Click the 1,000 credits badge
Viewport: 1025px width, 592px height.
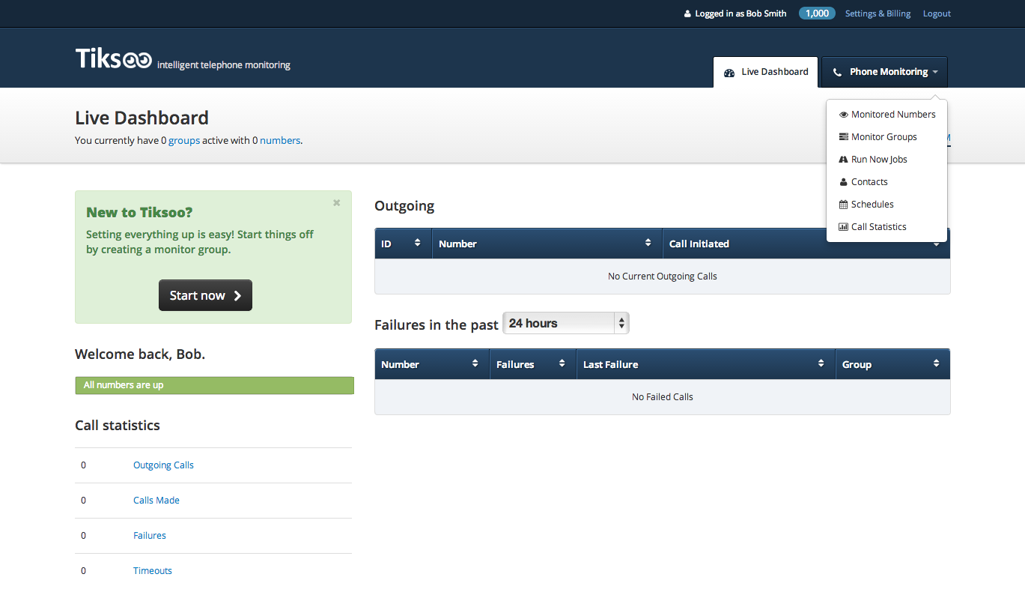tap(817, 13)
